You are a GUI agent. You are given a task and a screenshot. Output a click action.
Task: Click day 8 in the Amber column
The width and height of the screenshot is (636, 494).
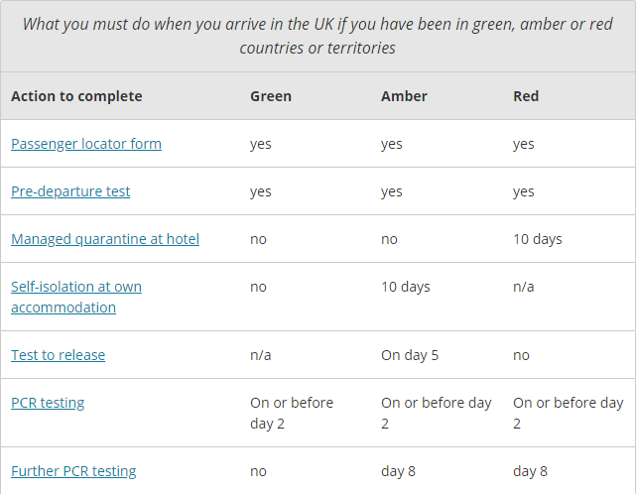coord(397,471)
